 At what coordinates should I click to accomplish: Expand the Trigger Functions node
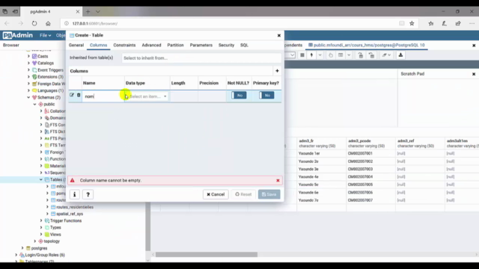(x=41, y=220)
